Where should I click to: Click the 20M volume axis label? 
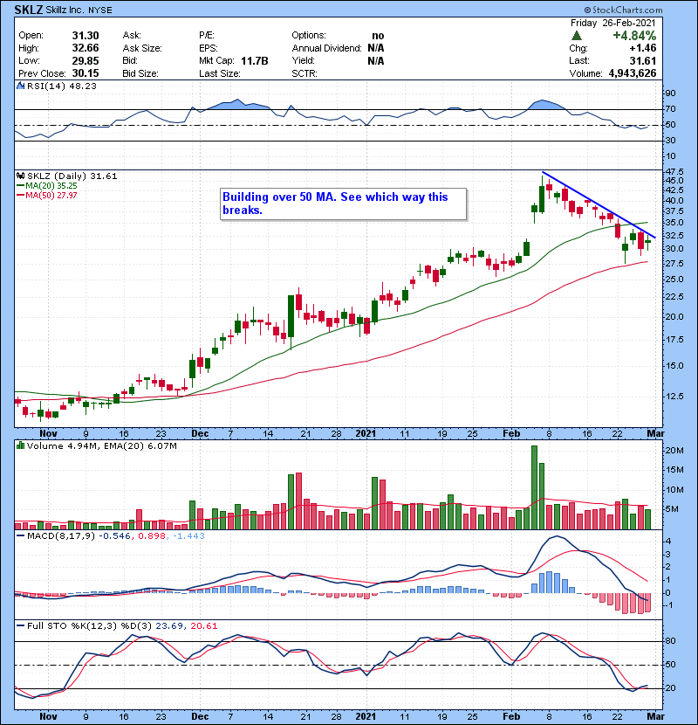click(674, 451)
